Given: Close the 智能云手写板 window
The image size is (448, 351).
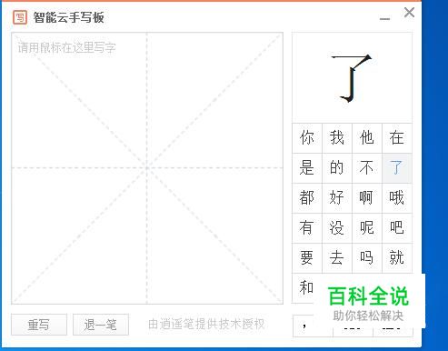Looking at the screenshot, I should [x=409, y=13].
